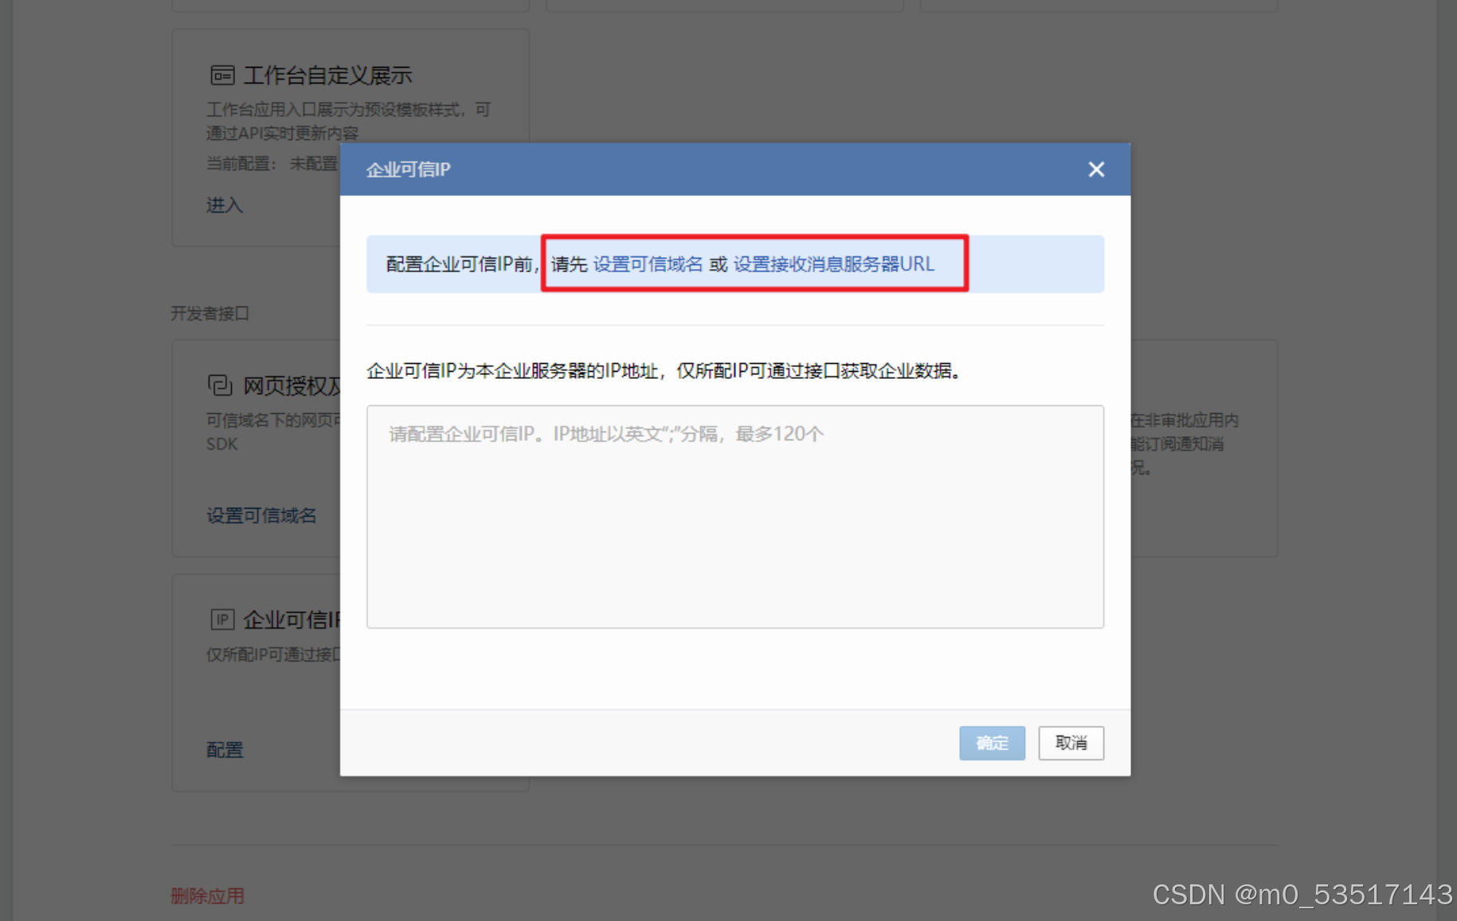
Task: Click the 企业可信IP dialog title bar
Action: click(734, 170)
